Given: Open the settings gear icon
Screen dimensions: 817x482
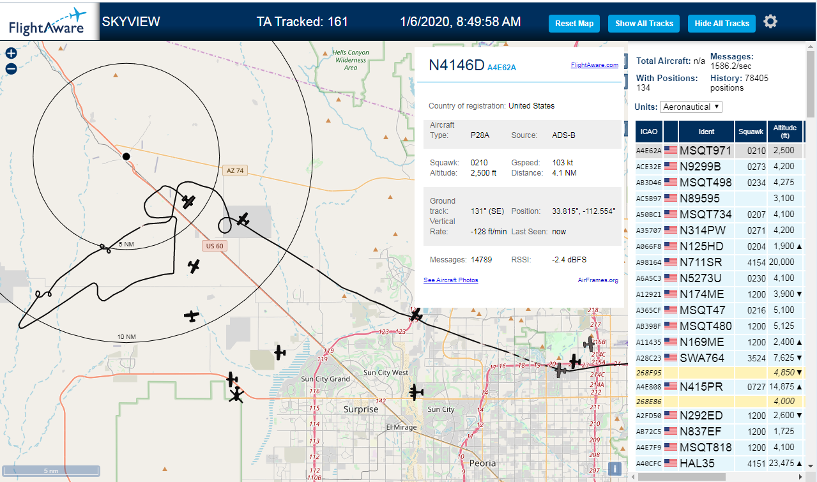Looking at the screenshot, I should pyautogui.click(x=770, y=22).
